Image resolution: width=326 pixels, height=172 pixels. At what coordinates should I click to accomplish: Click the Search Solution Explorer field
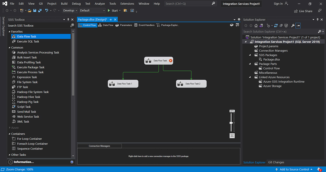280,32
